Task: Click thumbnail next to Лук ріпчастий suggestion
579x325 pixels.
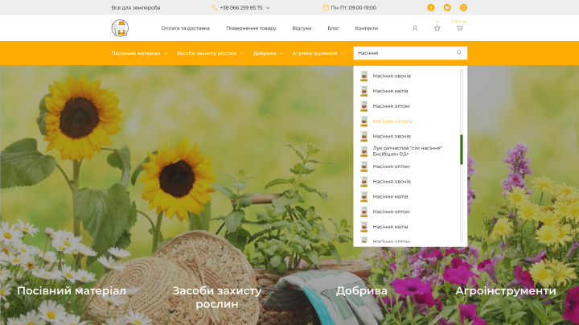Action: click(364, 151)
